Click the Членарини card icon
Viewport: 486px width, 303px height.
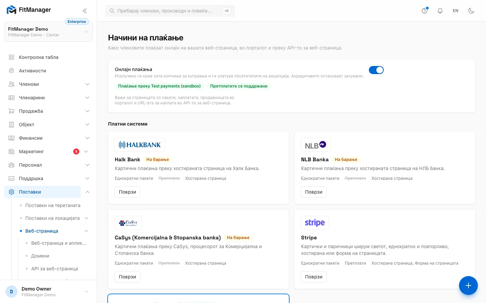click(x=11, y=98)
